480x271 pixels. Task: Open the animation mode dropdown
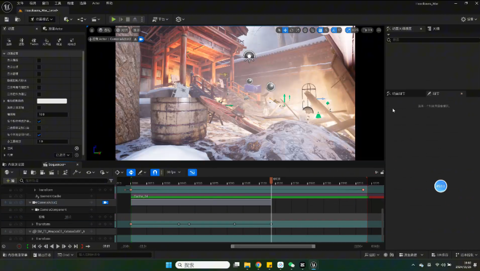[x=42, y=20]
